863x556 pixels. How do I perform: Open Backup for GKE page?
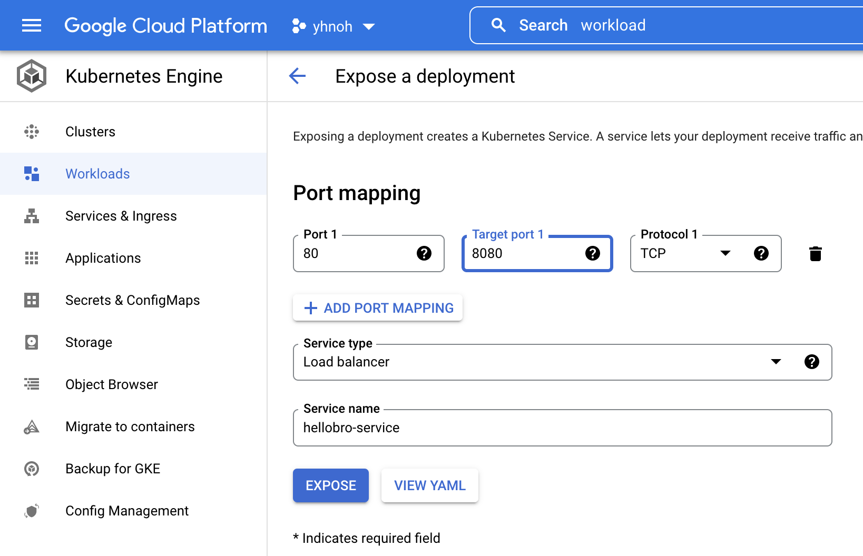point(133,469)
